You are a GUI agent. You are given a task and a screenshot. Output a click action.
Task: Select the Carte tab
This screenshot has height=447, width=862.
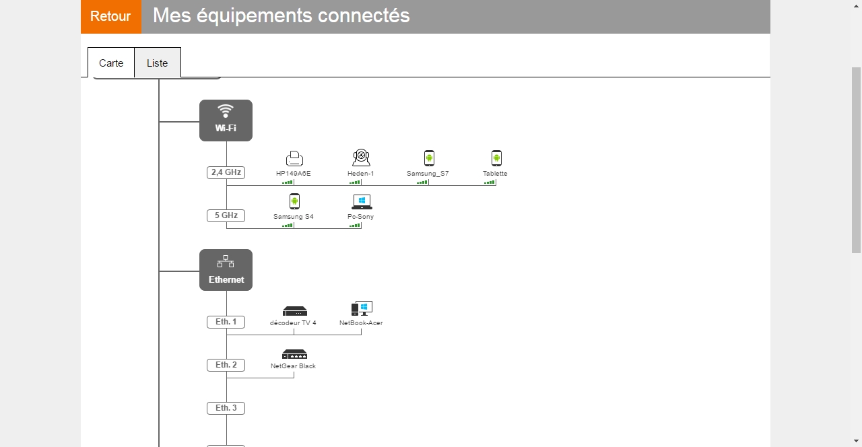(x=111, y=63)
